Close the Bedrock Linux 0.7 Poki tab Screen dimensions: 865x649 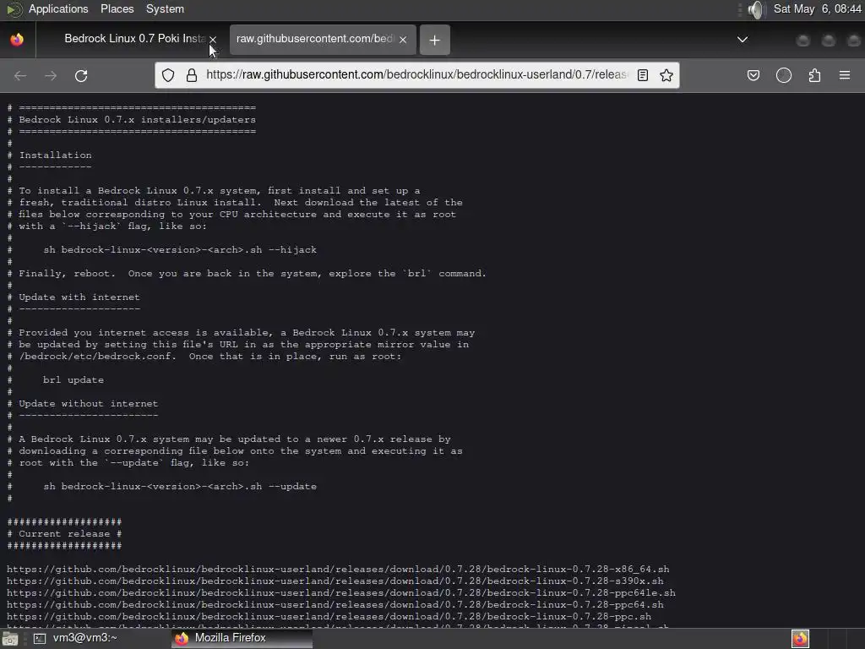pyautogui.click(x=213, y=40)
